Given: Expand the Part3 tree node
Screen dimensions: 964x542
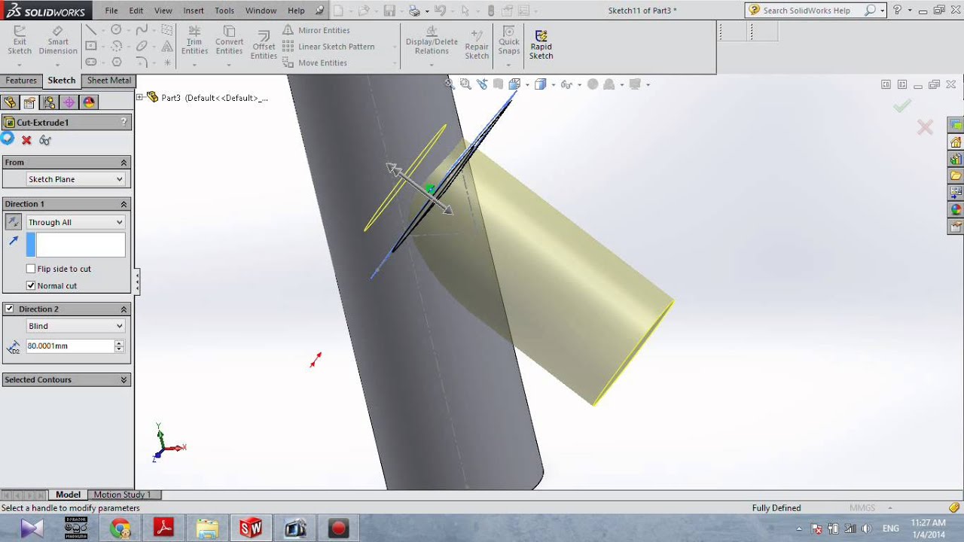Looking at the screenshot, I should click(140, 97).
